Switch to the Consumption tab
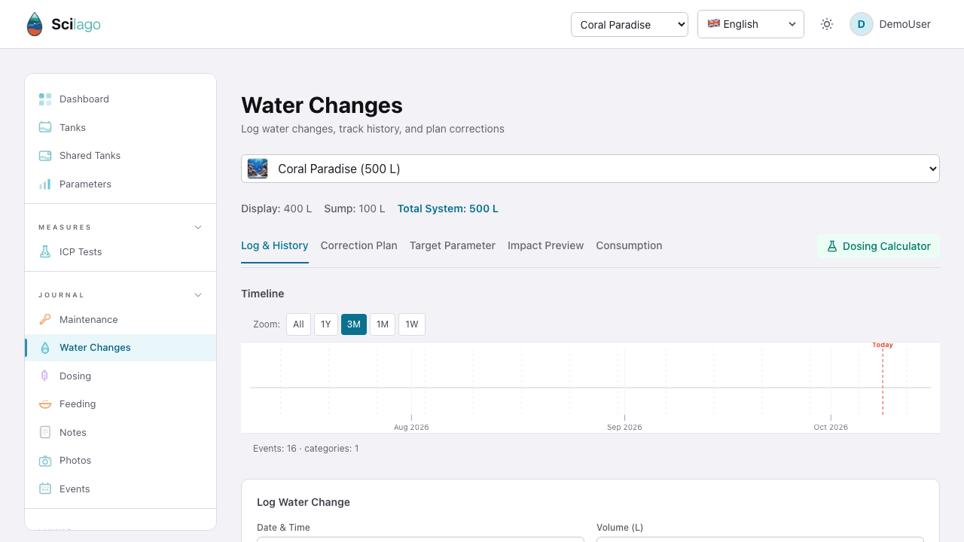Viewport: 964px width, 542px height. [630, 245]
